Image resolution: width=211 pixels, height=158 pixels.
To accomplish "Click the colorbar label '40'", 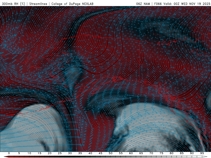I will (x=90, y=153).
